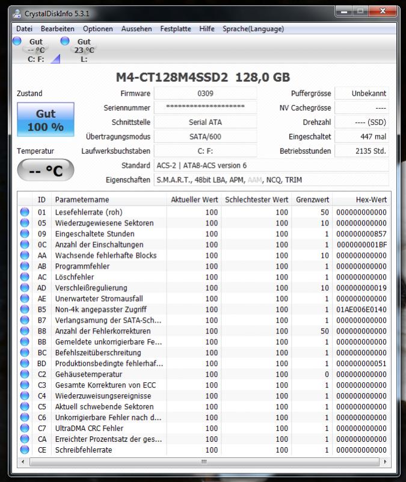The image size is (406, 482).
Task: Click the status icon of row 09 Eingeschaltete Stunden
Action: [x=25, y=233]
